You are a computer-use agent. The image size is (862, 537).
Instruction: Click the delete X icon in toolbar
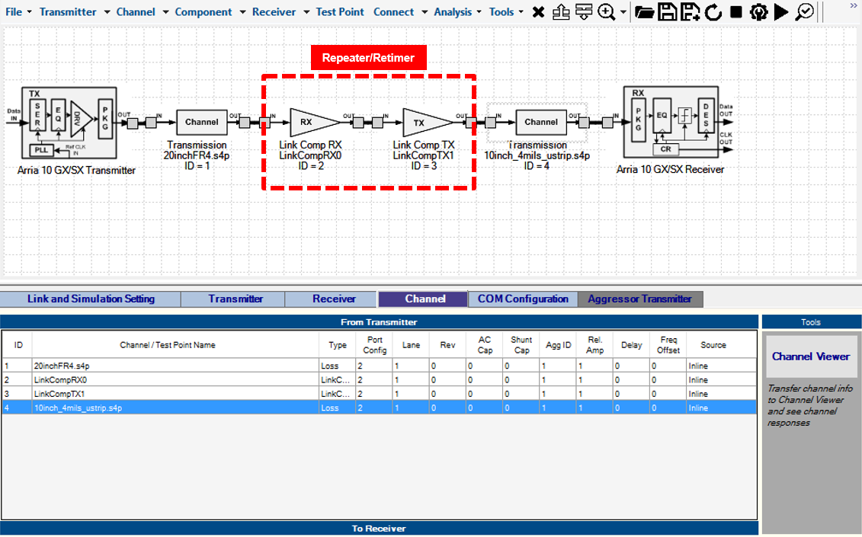click(x=538, y=12)
